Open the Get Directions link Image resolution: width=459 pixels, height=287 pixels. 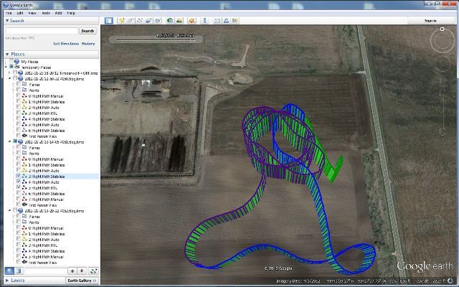[x=66, y=44]
